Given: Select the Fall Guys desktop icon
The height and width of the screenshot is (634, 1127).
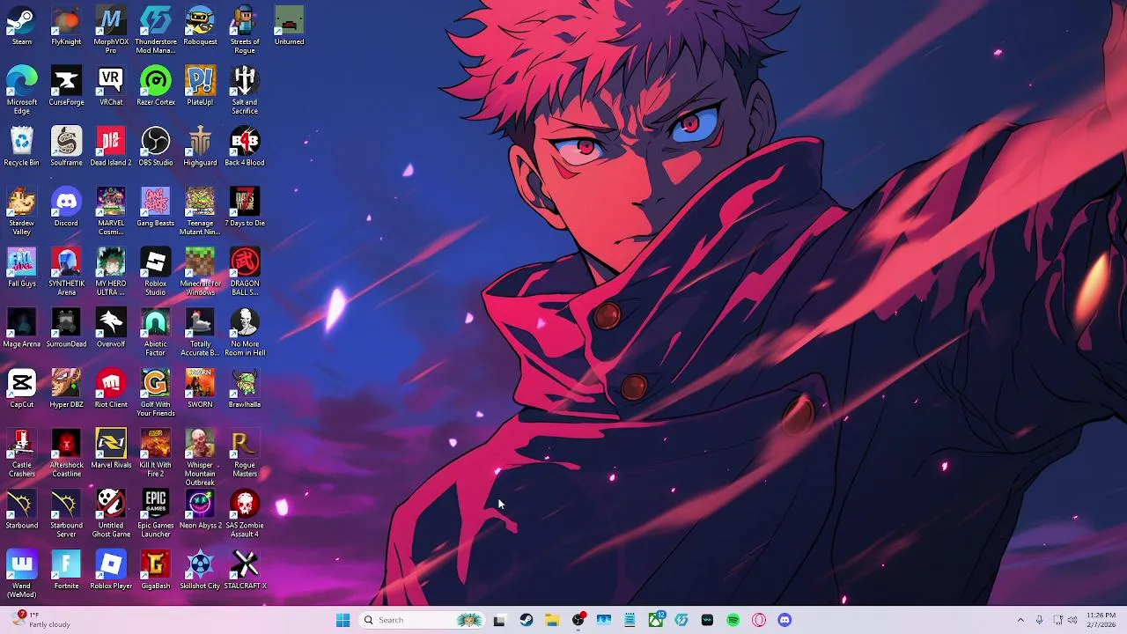Looking at the screenshot, I should 22,268.
